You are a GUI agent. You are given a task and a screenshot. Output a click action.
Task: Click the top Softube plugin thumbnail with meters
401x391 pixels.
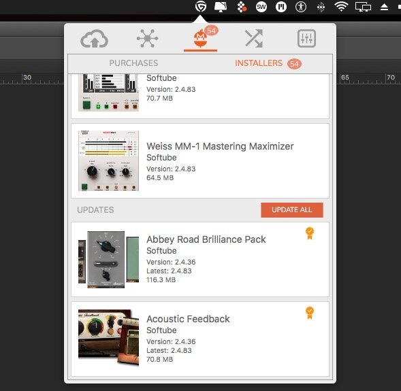click(x=108, y=92)
